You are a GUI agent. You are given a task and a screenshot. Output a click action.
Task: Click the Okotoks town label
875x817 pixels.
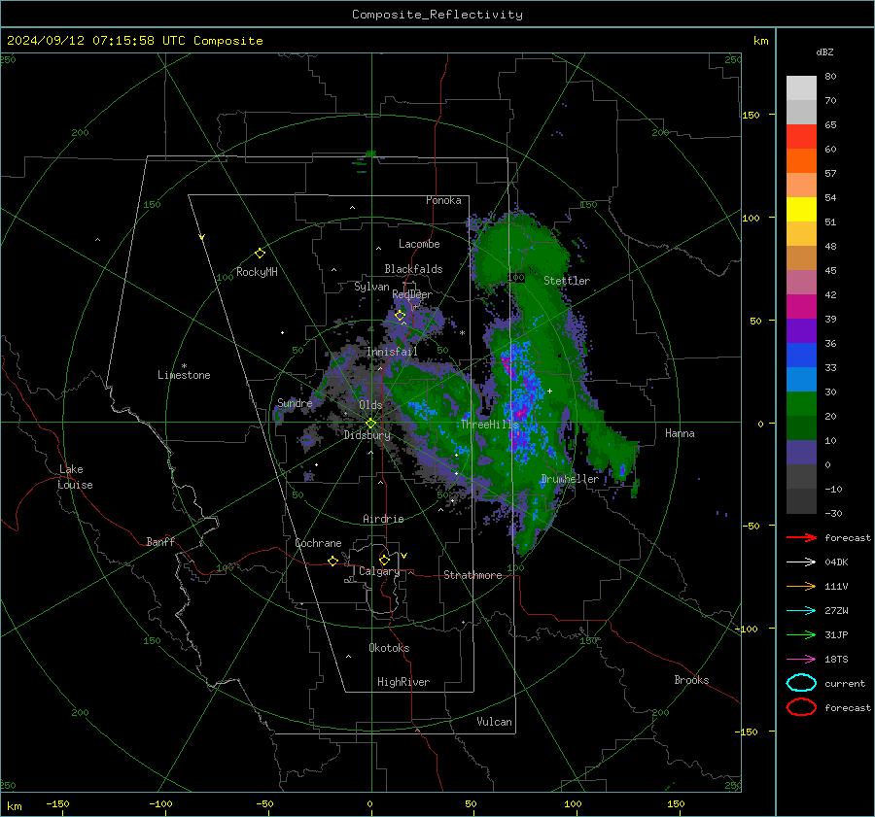pos(389,648)
